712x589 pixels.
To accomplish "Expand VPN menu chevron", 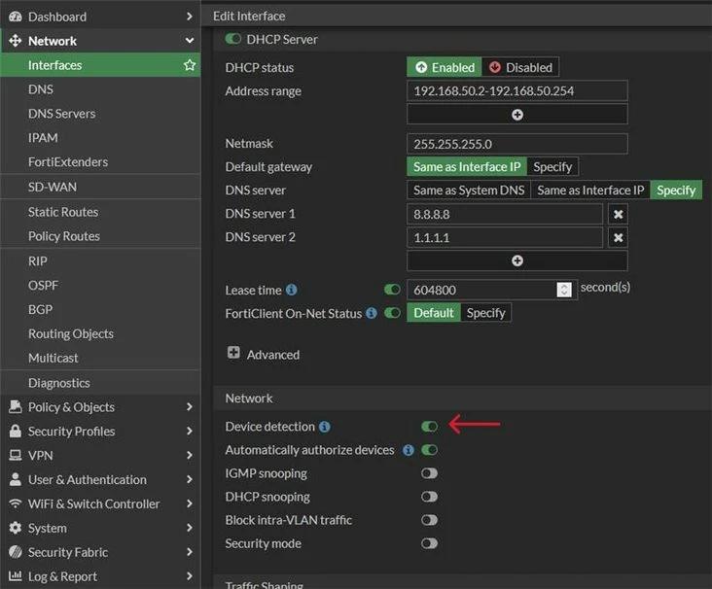I will click(190, 455).
